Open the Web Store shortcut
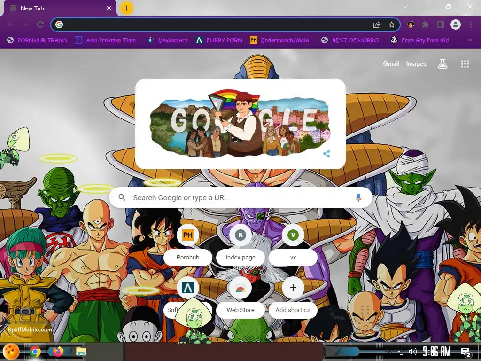 [240, 298]
